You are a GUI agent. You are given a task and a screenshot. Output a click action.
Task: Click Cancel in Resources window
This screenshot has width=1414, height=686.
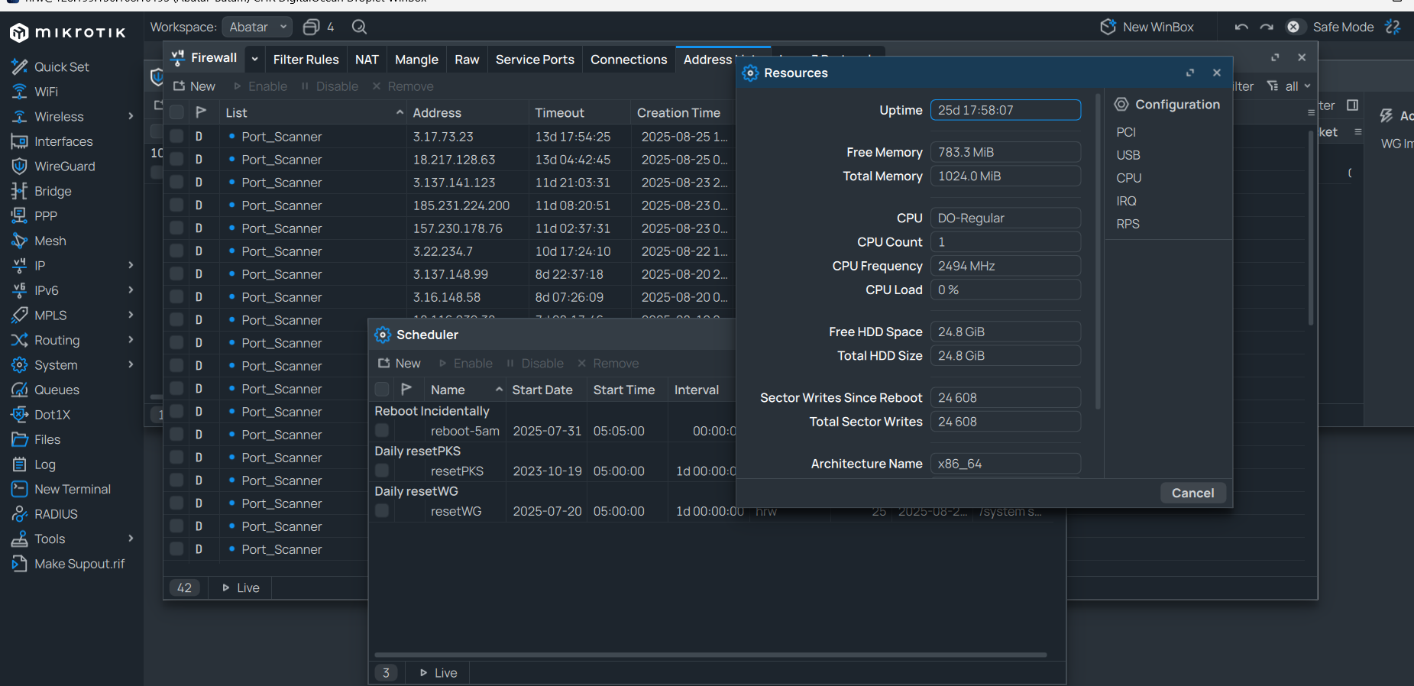[1192, 493]
